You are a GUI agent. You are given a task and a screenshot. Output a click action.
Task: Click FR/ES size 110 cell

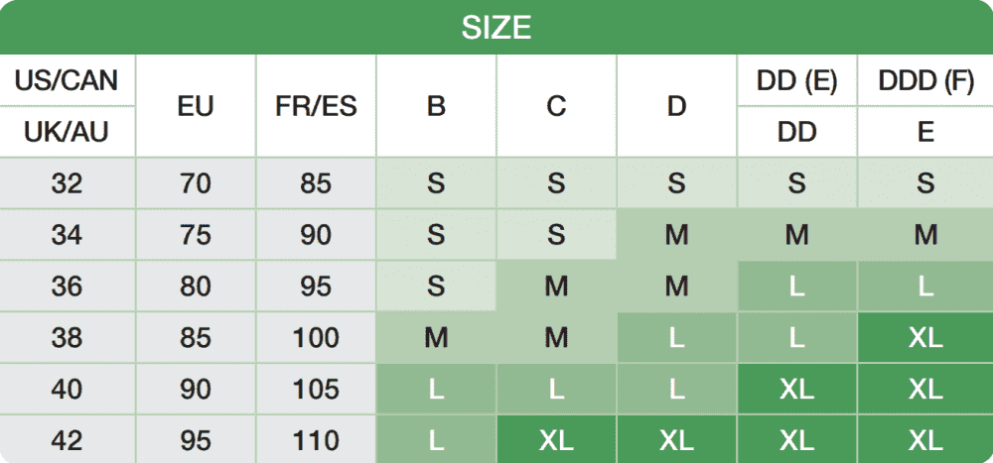(x=316, y=439)
